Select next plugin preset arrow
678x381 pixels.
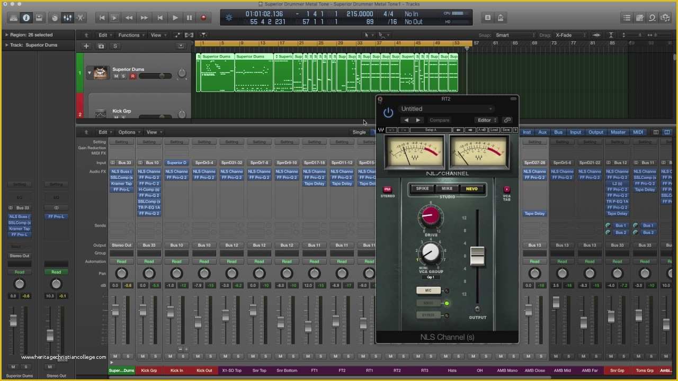[x=418, y=120]
